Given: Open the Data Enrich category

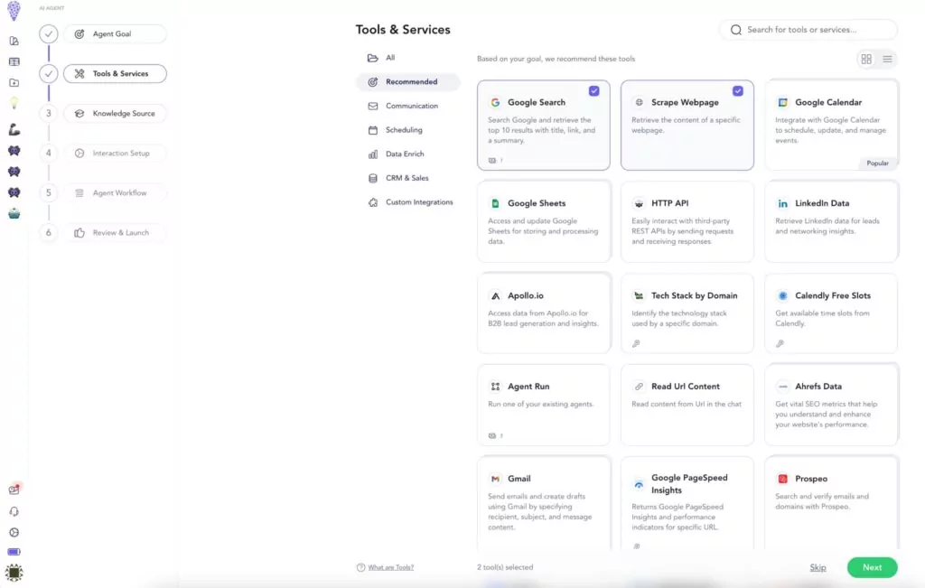Looking at the screenshot, I should tap(407, 154).
